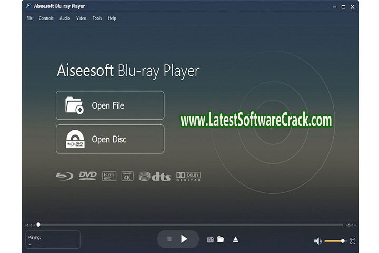
Task: Click the Eject disc icon
Action: pos(235,239)
